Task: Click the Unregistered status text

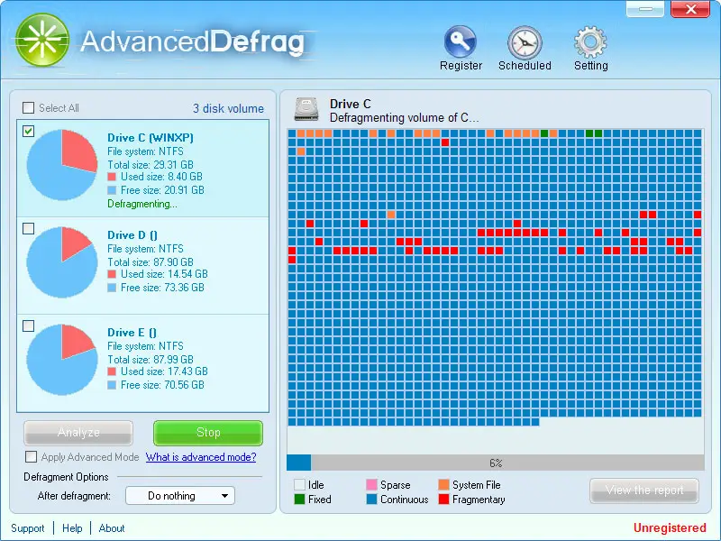Action: coord(670,527)
